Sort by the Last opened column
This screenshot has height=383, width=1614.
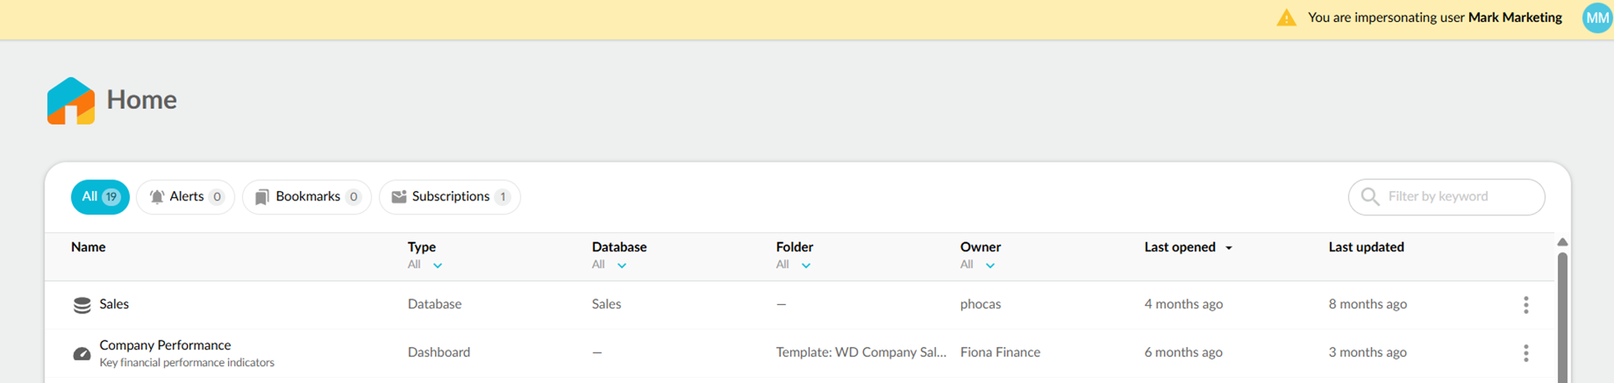click(1180, 247)
